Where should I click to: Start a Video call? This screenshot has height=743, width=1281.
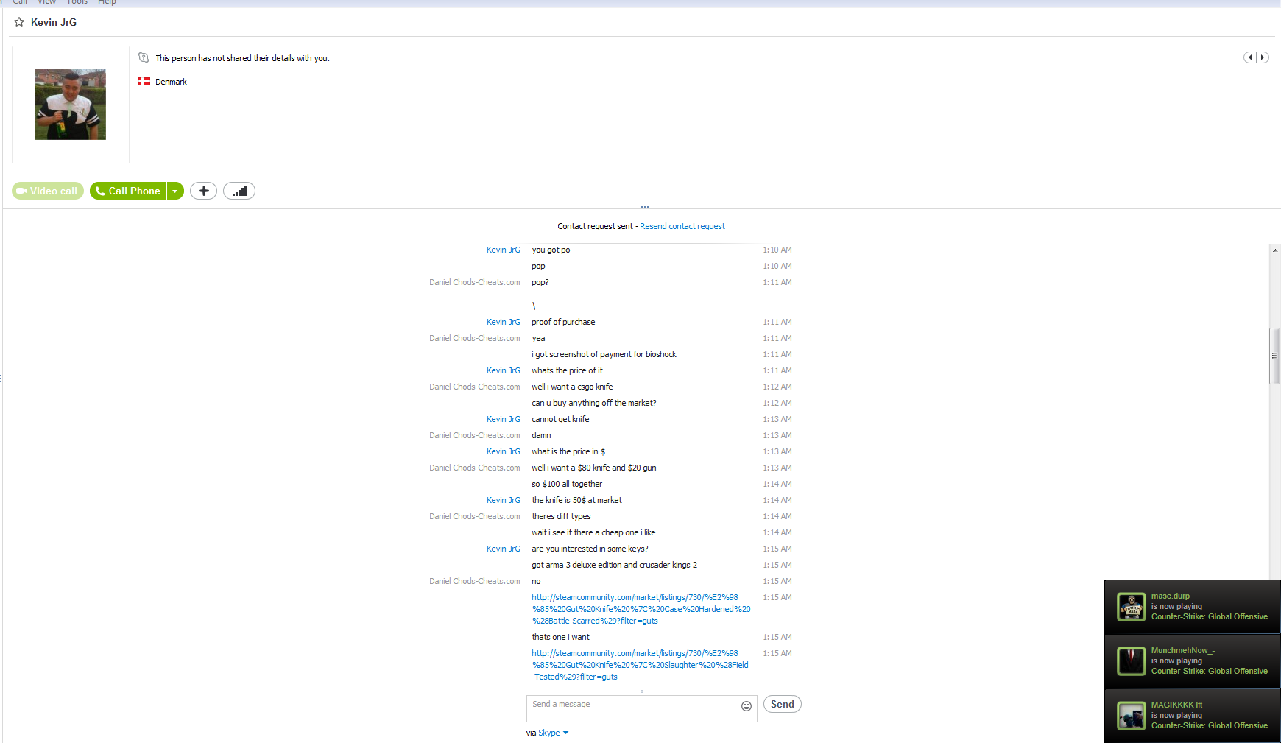pos(48,191)
